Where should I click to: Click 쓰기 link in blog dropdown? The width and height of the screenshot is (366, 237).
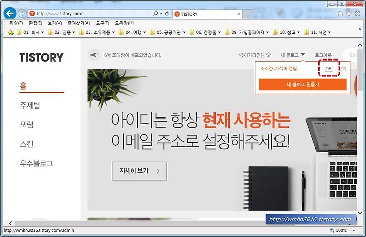click(x=342, y=69)
